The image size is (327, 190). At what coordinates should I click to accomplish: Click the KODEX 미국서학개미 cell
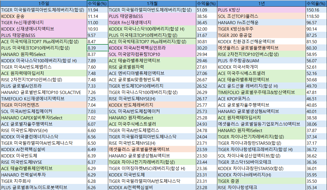click(261, 67)
